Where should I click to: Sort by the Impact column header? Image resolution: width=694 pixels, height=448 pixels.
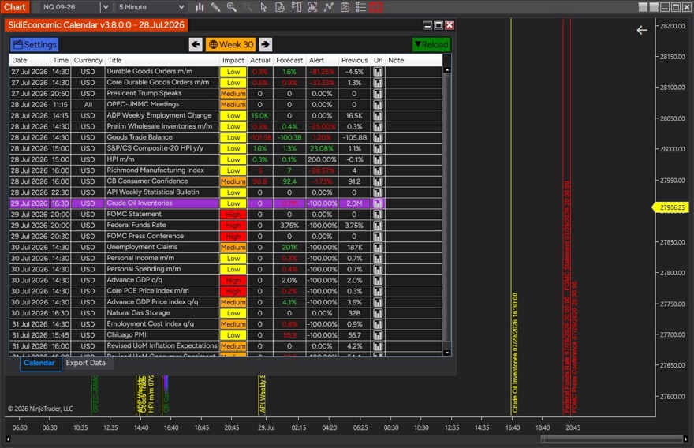tap(233, 60)
